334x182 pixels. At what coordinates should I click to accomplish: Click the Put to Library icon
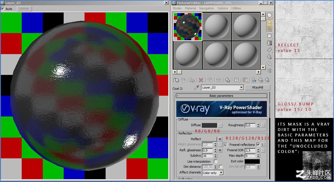pos(228,80)
